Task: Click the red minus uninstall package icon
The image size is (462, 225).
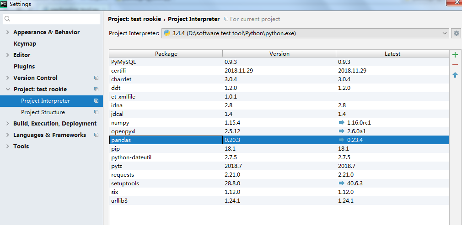Action: tap(455, 65)
